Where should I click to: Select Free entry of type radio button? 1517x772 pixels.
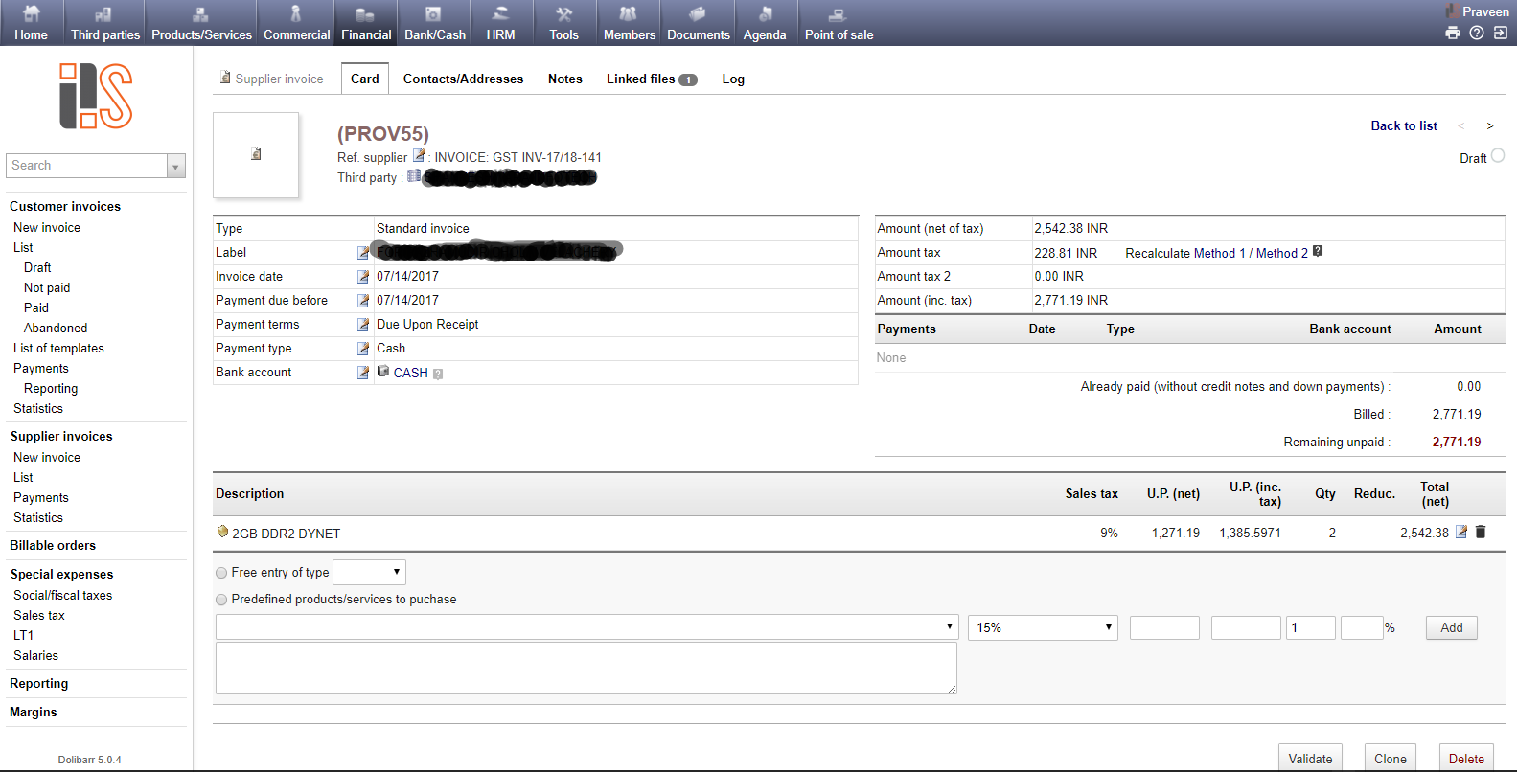coord(222,573)
